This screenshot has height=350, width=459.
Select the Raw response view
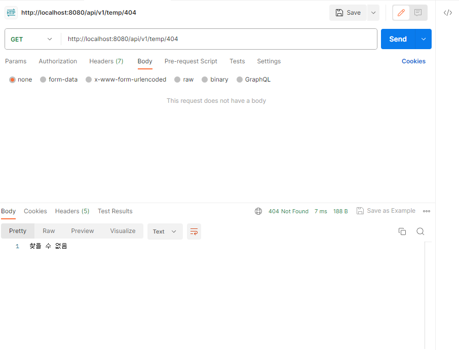(49, 231)
